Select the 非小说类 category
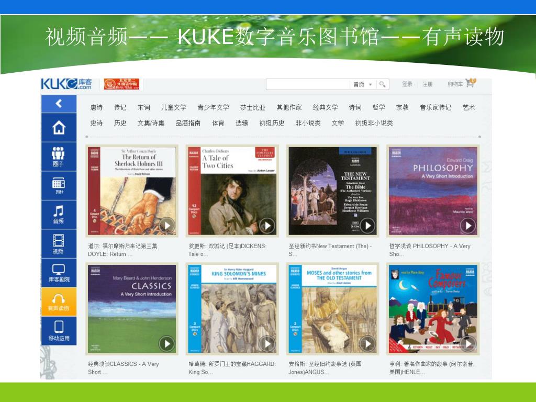This screenshot has height=402, width=536. click(308, 123)
